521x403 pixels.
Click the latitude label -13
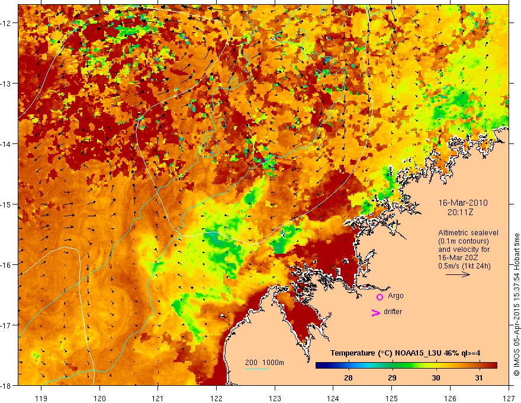6,84
